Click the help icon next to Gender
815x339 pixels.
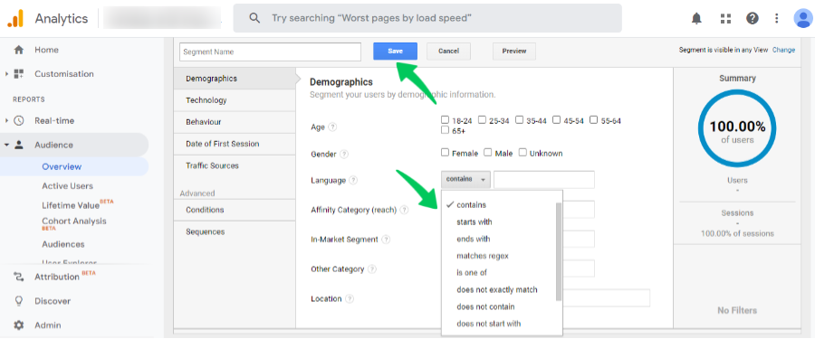pyautogui.click(x=344, y=155)
